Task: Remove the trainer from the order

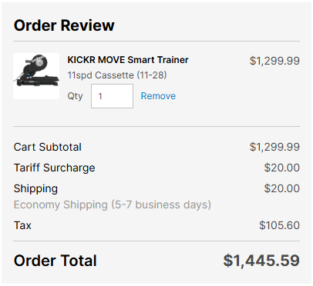Action: click(158, 96)
